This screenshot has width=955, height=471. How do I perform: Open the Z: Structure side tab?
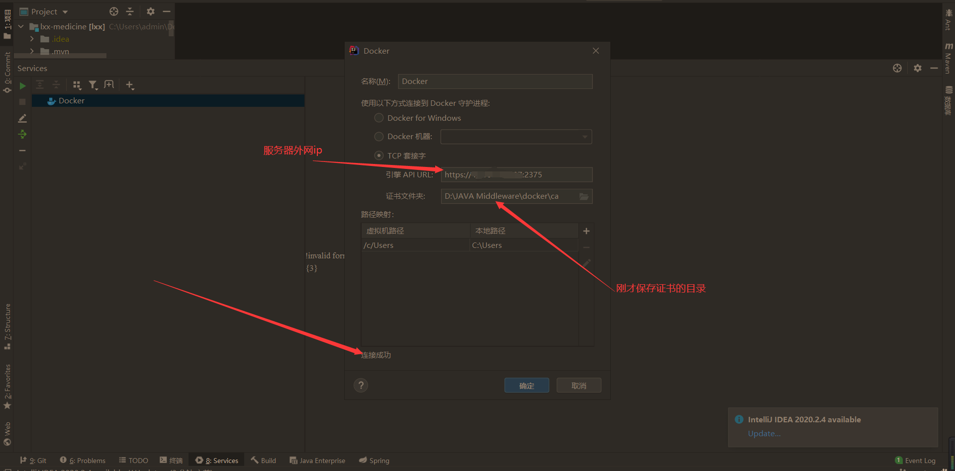tap(7, 326)
